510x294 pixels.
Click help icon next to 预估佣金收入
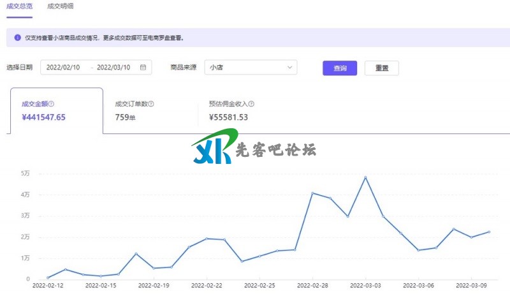(x=252, y=104)
